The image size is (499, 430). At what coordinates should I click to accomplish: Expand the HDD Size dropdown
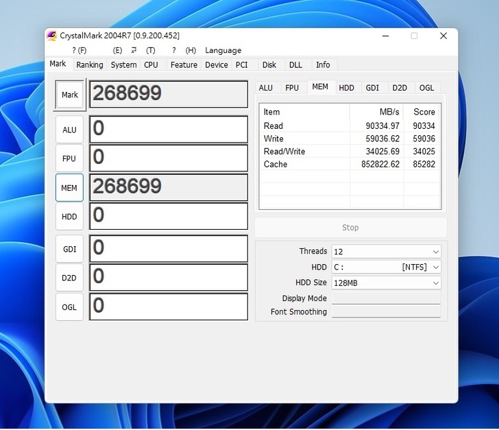point(386,283)
